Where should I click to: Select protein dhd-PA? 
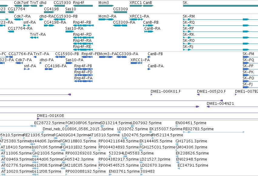[x=47, y=60]
